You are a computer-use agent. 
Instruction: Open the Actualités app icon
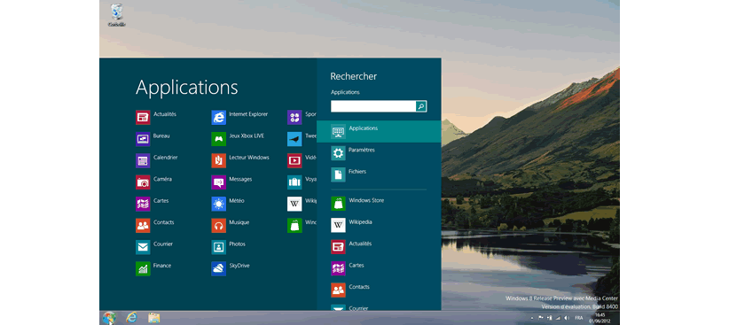[x=143, y=118]
